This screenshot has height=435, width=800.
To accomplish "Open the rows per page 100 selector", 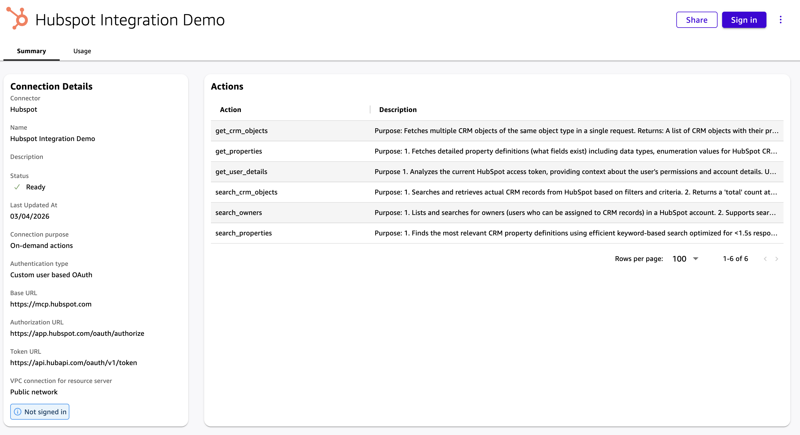I will coord(679,259).
